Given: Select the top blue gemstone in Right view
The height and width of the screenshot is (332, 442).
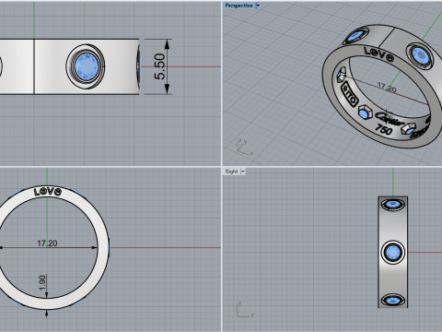Looking at the screenshot, I should click(392, 204).
